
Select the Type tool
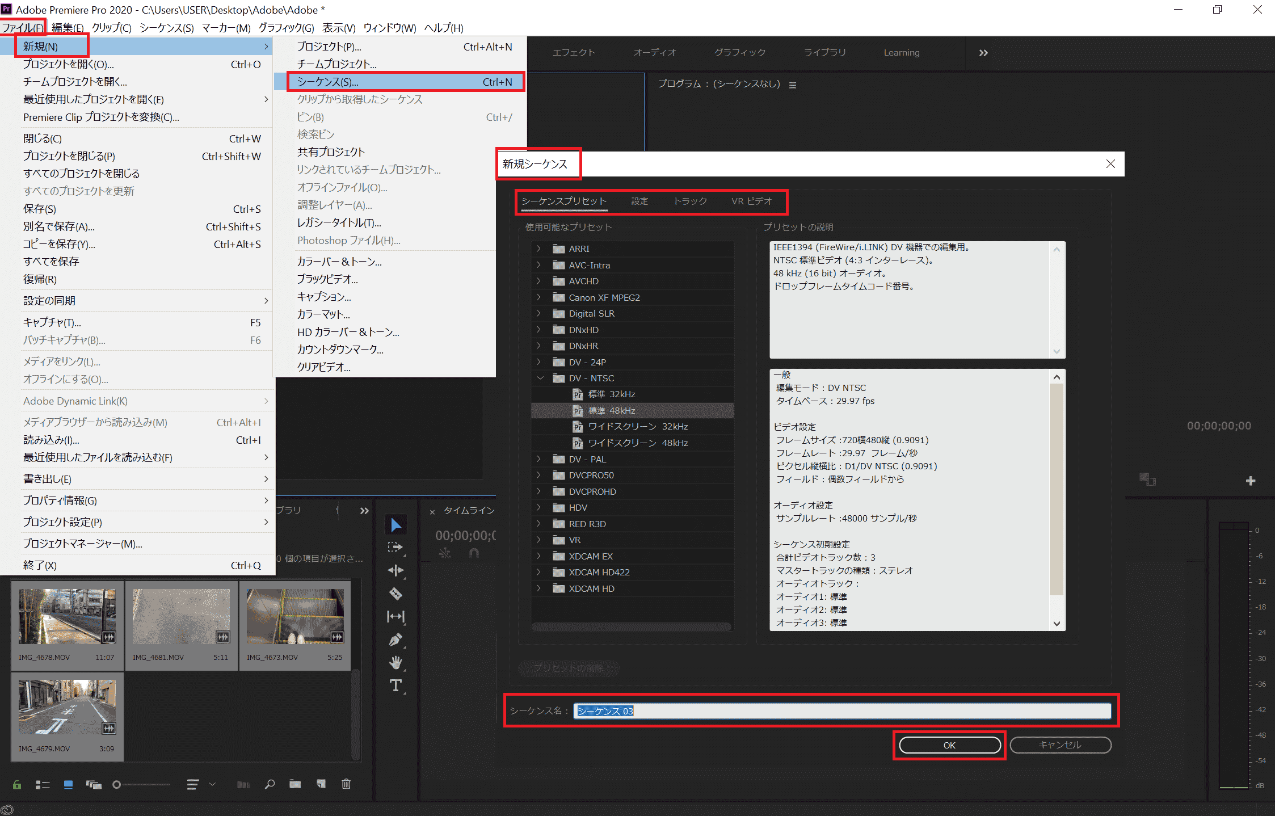click(395, 685)
